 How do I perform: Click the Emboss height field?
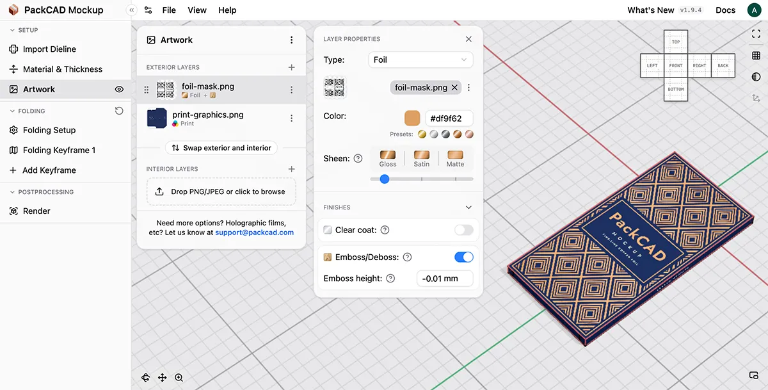pyautogui.click(x=445, y=279)
